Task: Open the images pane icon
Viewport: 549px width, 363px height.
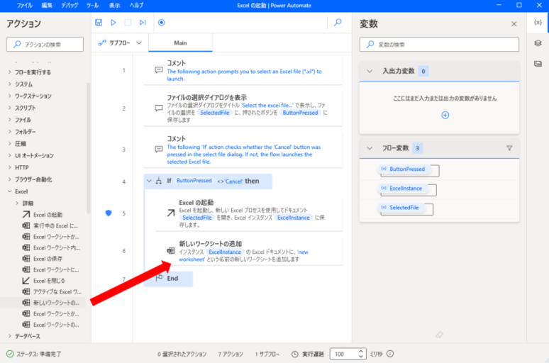Action: point(538,64)
